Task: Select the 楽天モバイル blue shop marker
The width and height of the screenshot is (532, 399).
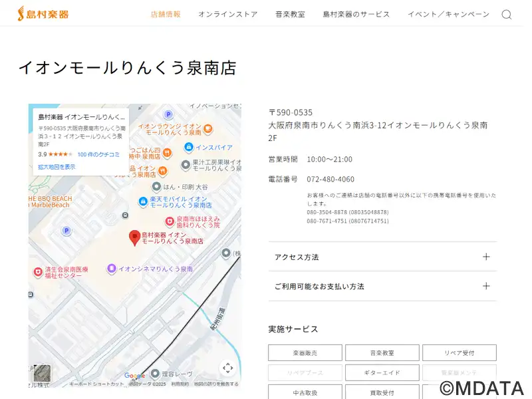Action: pos(143,201)
